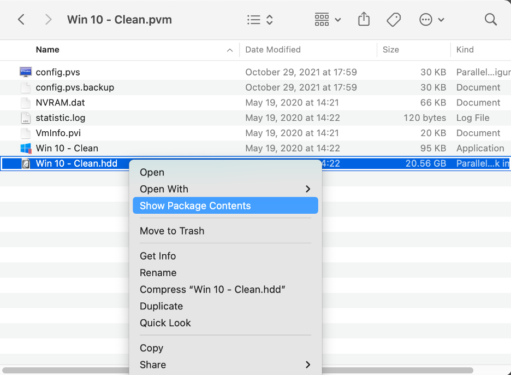Click the statistic.log file icon
511x375 pixels.
click(26, 118)
